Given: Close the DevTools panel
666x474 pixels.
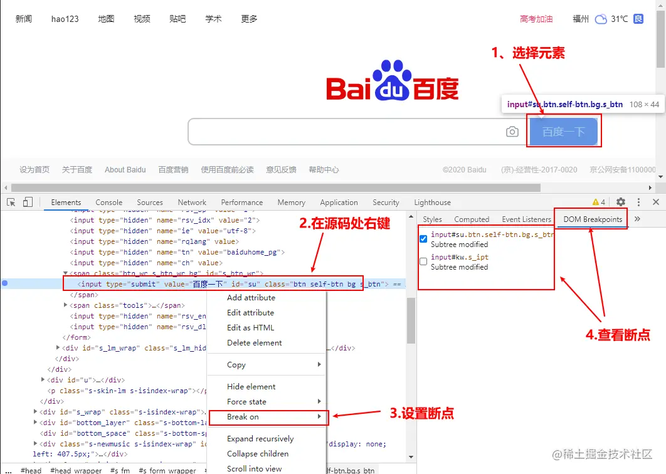Looking at the screenshot, I should 656,202.
